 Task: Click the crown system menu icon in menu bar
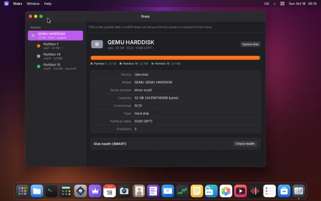(6, 4)
